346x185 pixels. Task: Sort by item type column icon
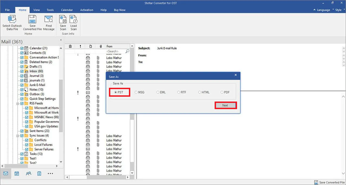(x=90, y=46)
